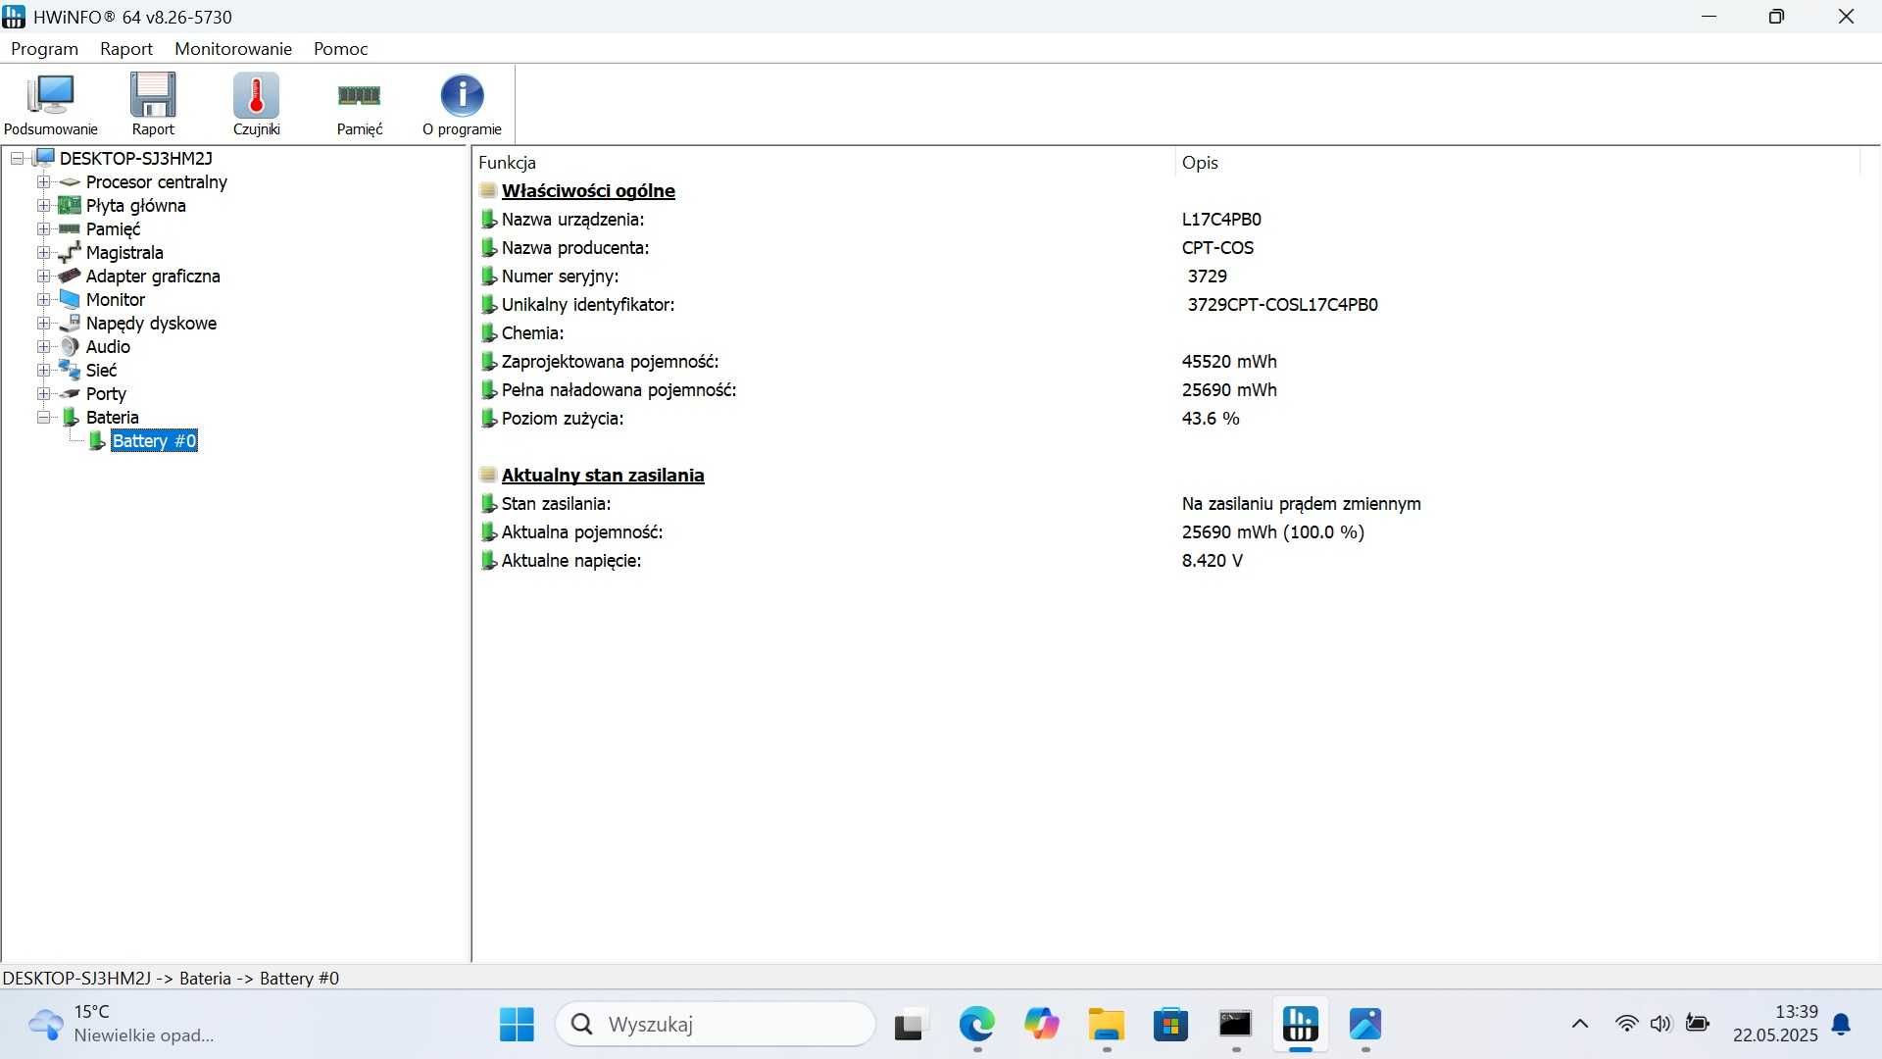Select the Nazwa urządzenia row
The image size is (1882, 1059).
coord(1166,220)
